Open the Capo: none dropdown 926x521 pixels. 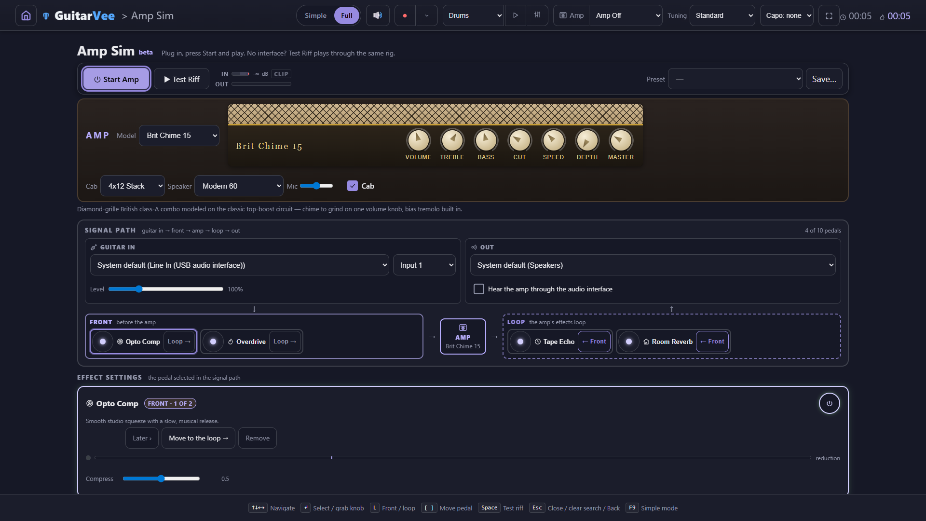pyautogui.click(x=787, y=15)
